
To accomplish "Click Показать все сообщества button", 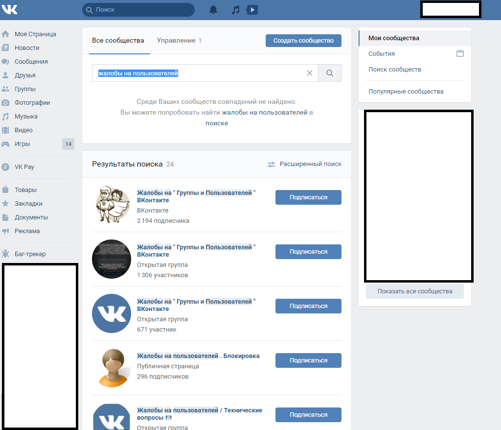I will click(415, 291).
